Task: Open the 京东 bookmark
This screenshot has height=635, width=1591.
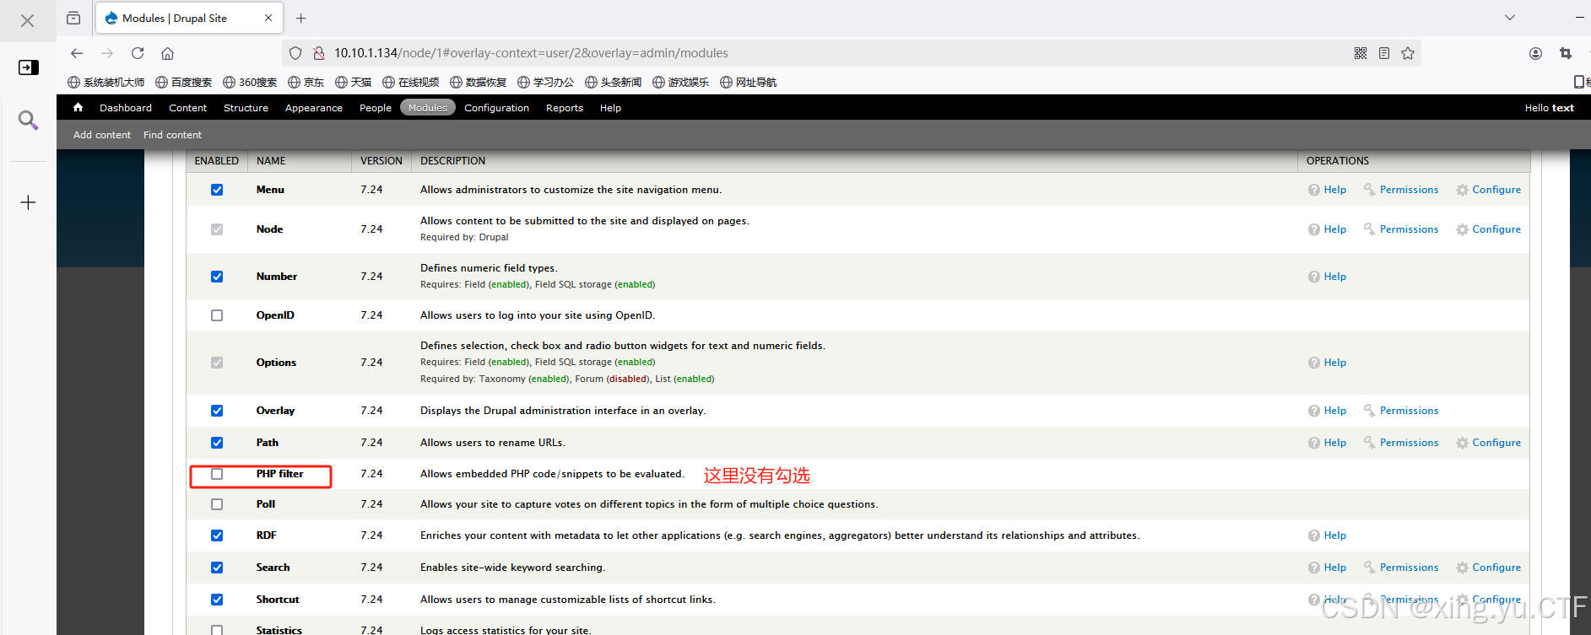Action: coord(306,83)
